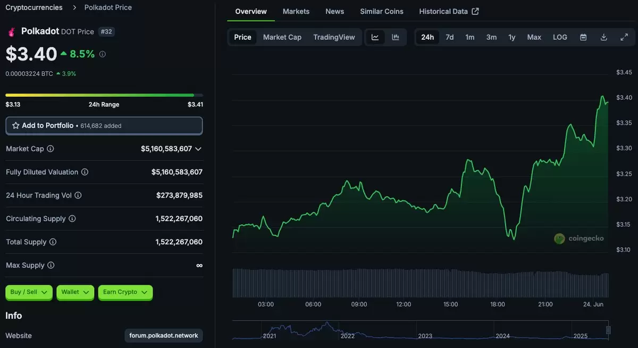
Task: Click the Polkadot Price breadcrumb text
Action: (x=108, y=7)
